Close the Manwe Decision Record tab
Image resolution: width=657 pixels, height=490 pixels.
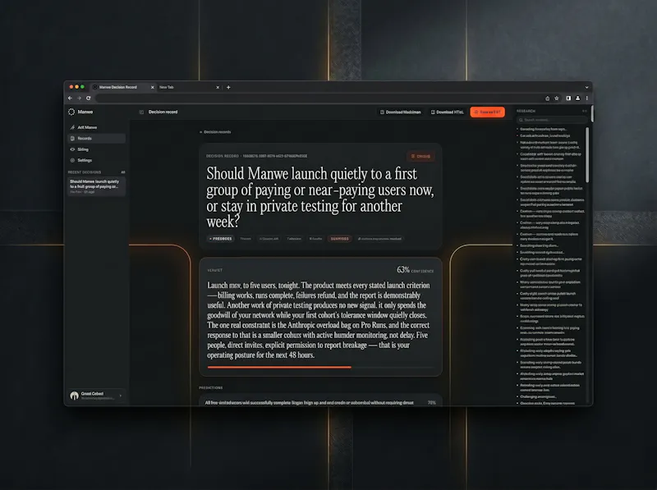click(x=152, y=87)
